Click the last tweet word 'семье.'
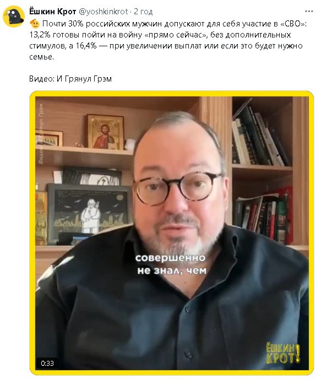 [x=41, y=57]
